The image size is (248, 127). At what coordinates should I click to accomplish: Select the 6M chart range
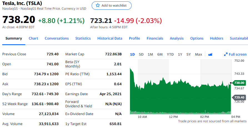click(160, 54)
